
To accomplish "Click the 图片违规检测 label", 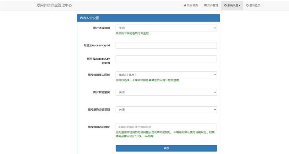I will (x=102, y=28).
